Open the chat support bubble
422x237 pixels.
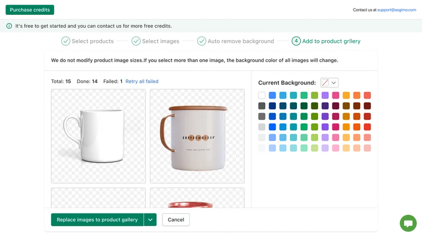pyautogui.click(x=408, y=223)
